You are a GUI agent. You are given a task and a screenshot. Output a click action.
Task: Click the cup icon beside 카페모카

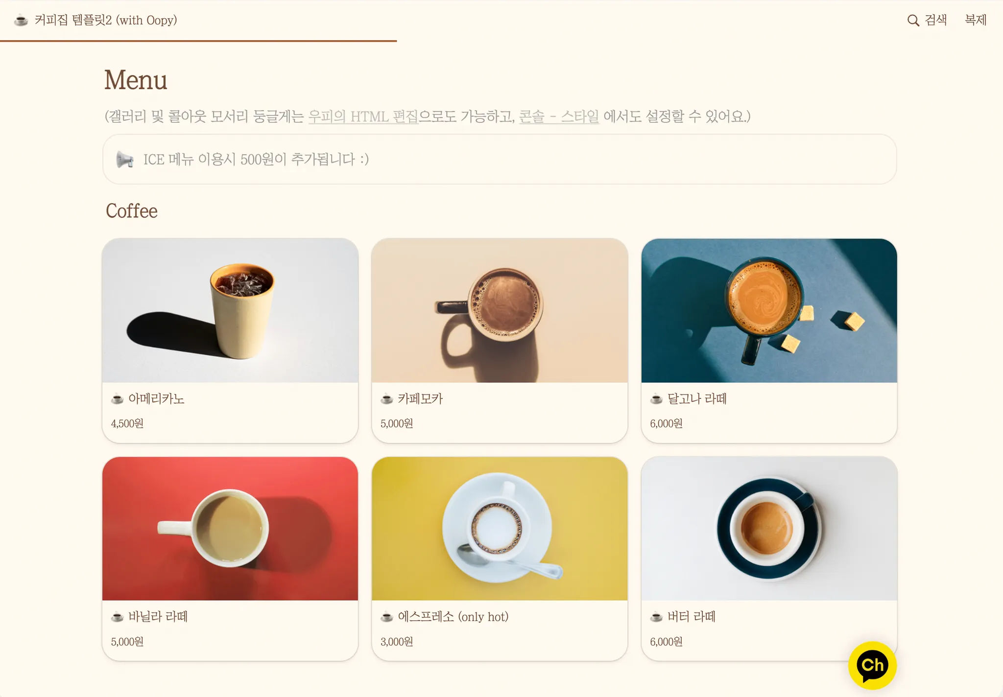pyautogui.click(x=387, y=399)
